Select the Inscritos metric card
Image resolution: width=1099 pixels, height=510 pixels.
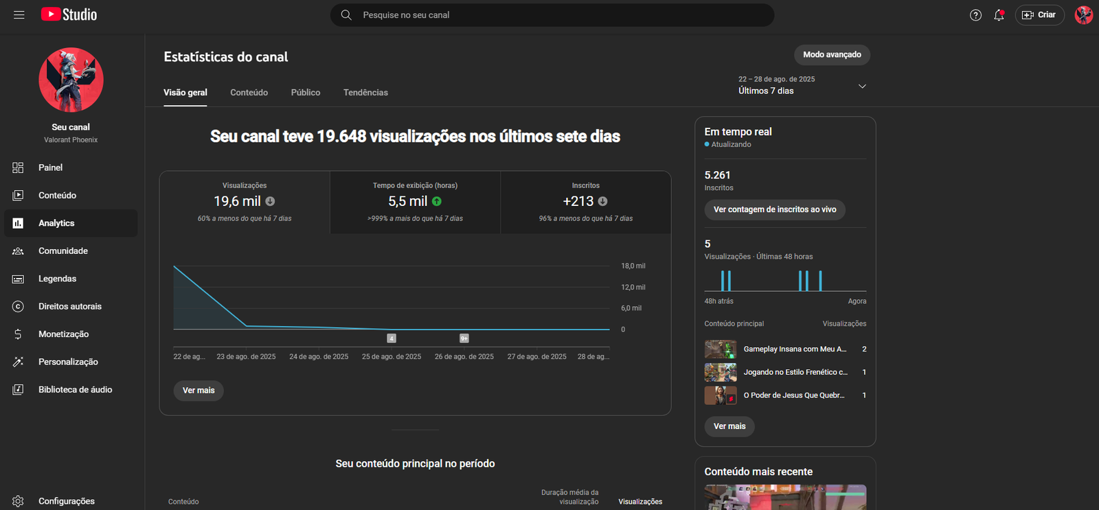click(586, 202)
